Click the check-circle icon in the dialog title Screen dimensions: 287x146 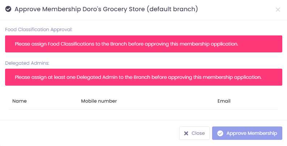[x=8, y=9]
